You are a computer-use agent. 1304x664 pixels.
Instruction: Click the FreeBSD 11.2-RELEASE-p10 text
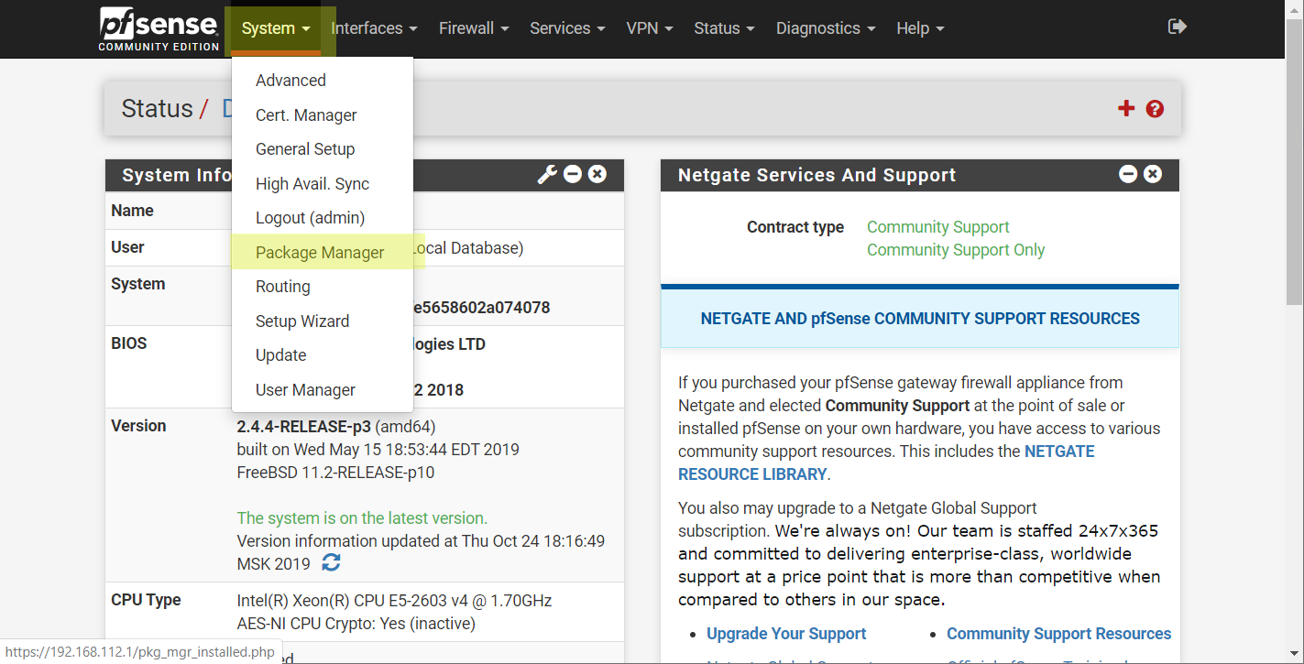(x=335, y=473)
